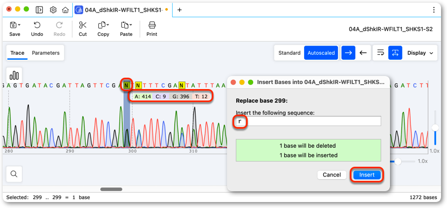Click the T: 12 signal value
The height and width of the screenshot is (208, 447).
[x=202, y=97]
